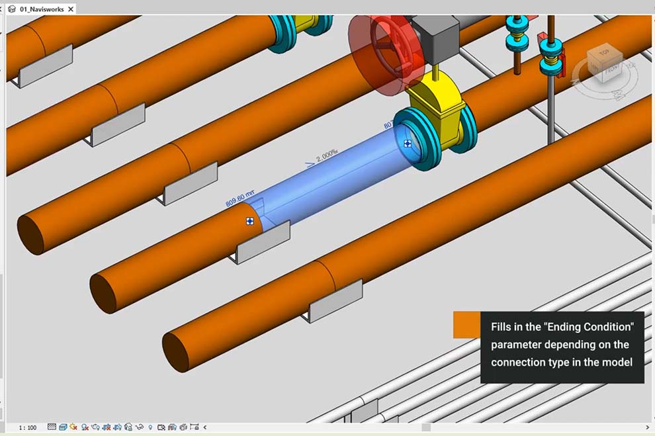The height and width of the screenshot is (436, 655).
Task: Toggle the Sun Path setting
Action: tap(73, 427)
